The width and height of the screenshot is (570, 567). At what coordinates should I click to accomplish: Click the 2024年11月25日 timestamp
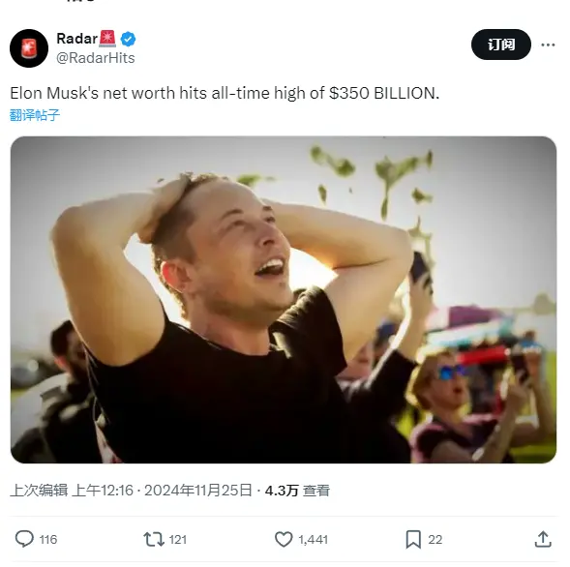click(198, 491)
